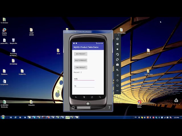
Task: Activate the emulator zoom magnifier icon
Action: pos(117,70)
